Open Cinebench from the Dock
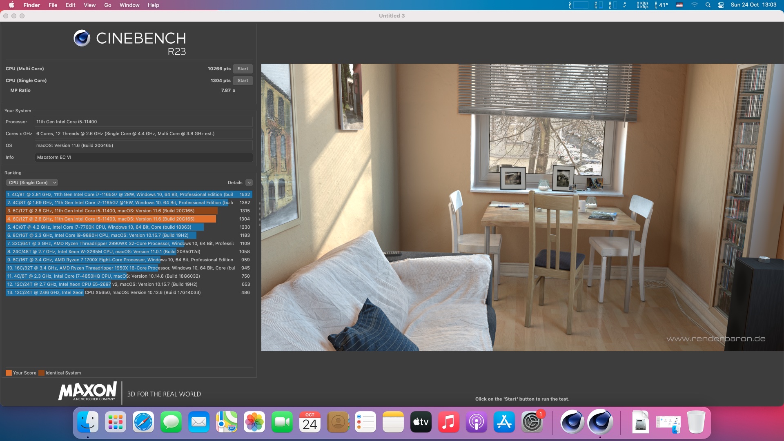 coord(600,422)
